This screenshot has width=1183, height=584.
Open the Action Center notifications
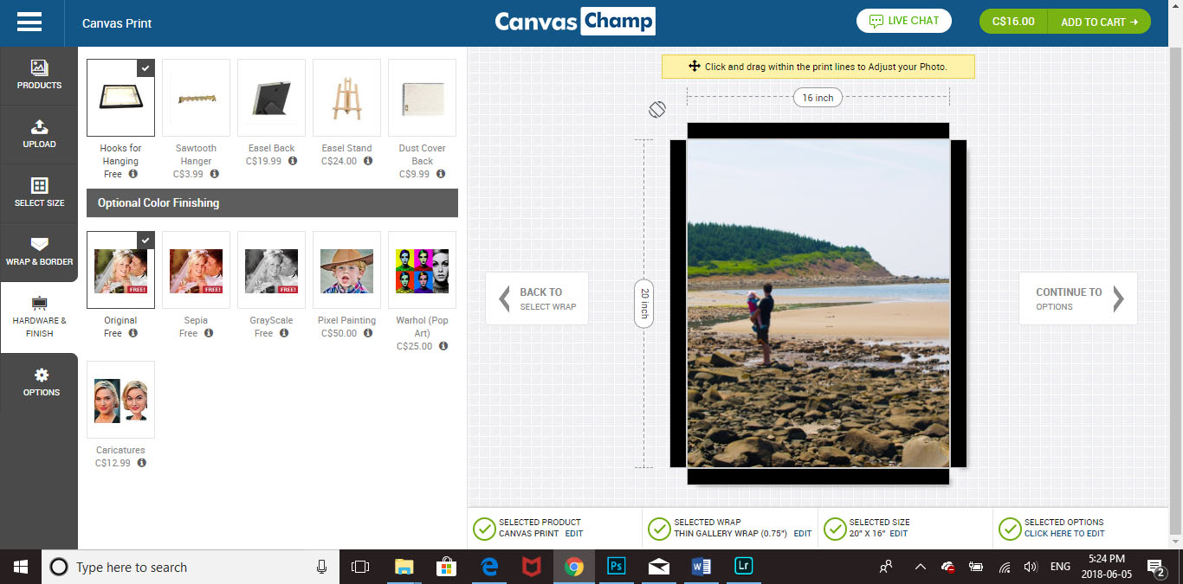tap(1157, 568)
